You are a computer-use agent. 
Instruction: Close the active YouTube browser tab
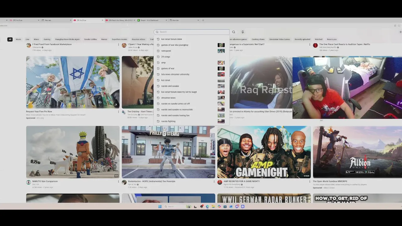102,20
